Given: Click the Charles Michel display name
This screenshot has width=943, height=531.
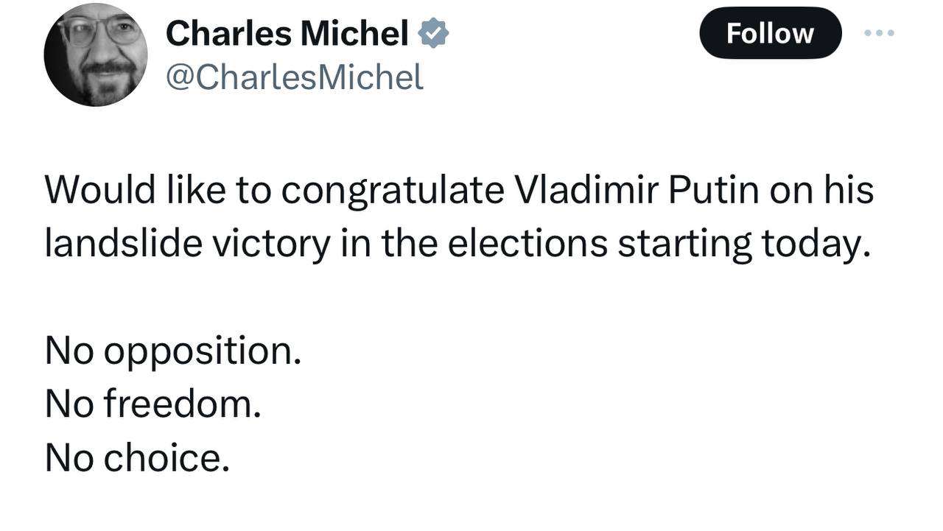Looking at the screenshot, I should click(287, 33).
